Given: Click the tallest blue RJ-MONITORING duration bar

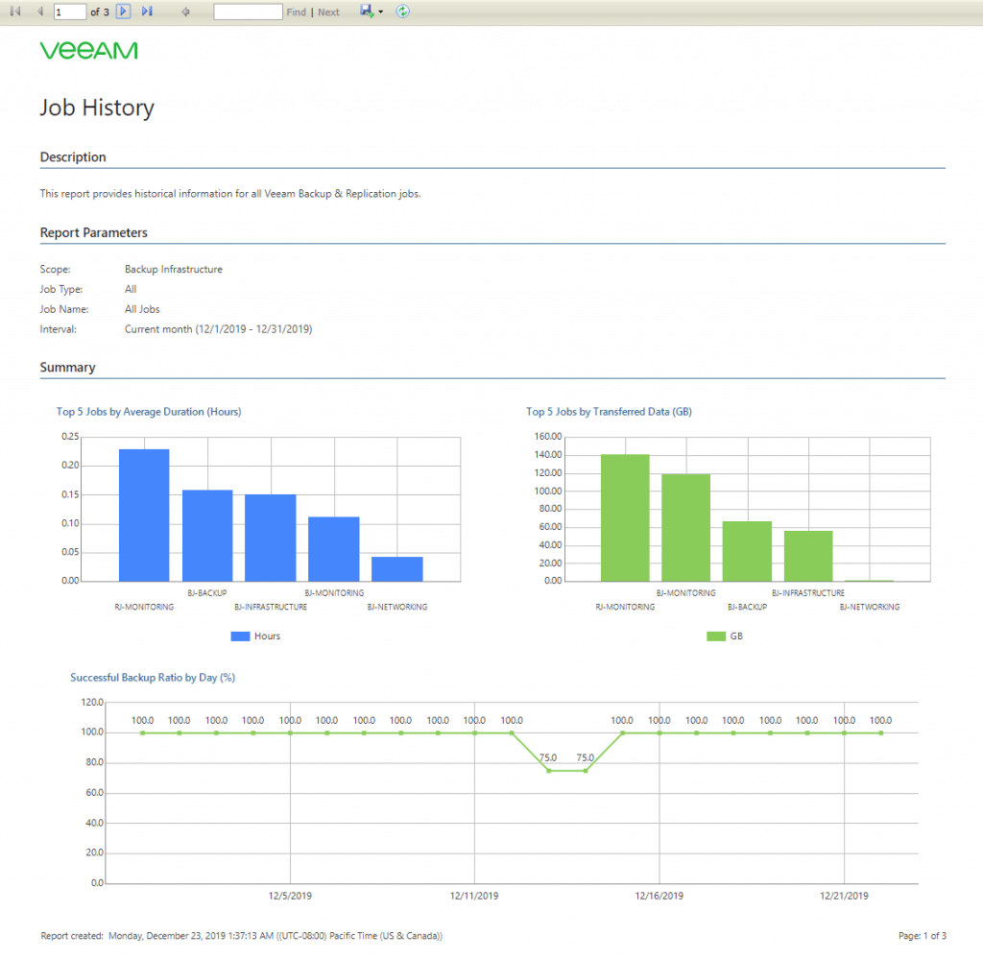Looking at the screenshot, I should (144, 515).
